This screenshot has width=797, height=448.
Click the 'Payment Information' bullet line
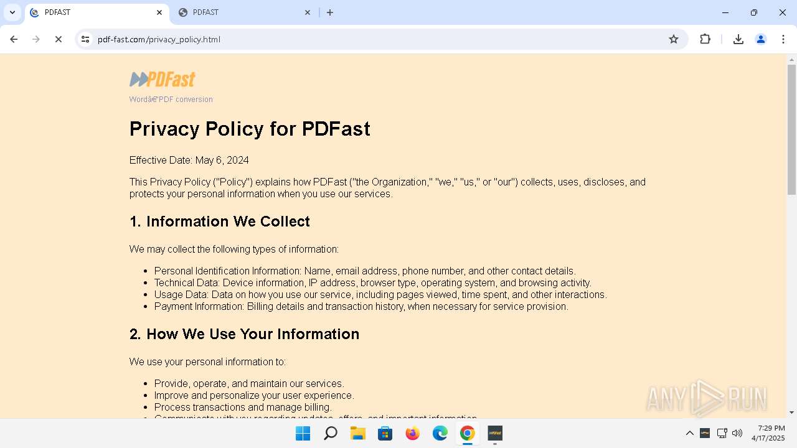coord(361,307)
